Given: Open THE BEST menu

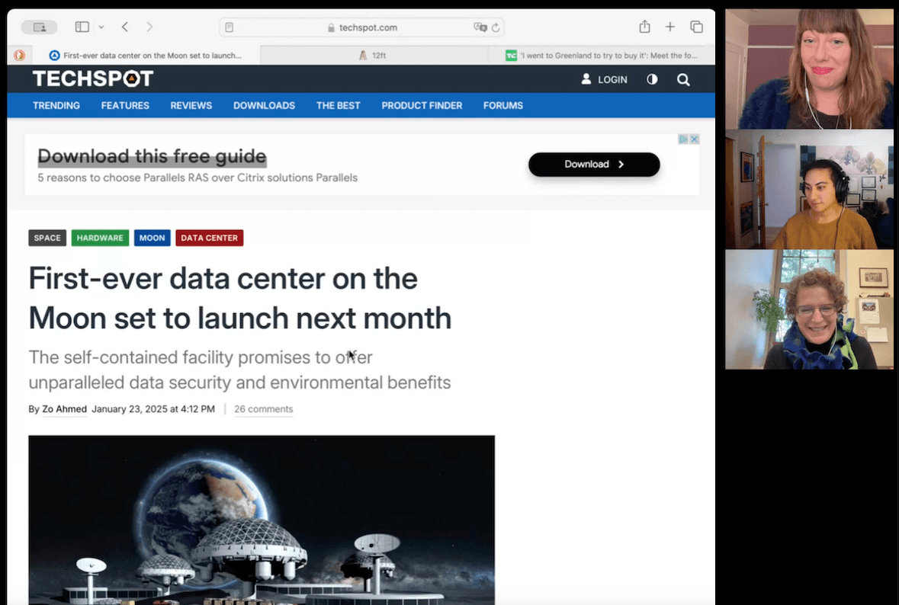Looking at the screenshot, I should pos(339,105).
